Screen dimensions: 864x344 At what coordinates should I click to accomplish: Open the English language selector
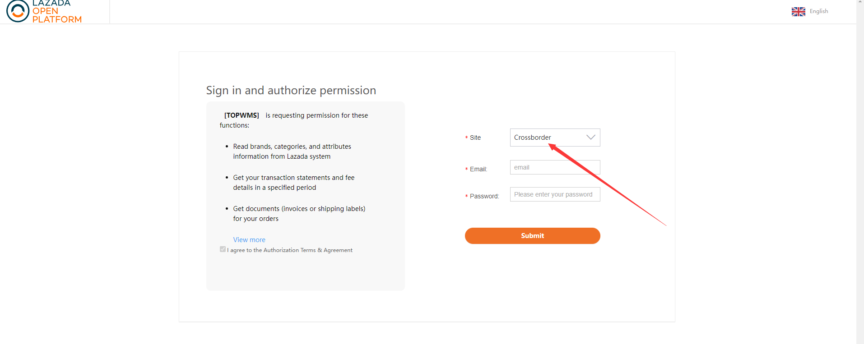click(x=818, y=11)
